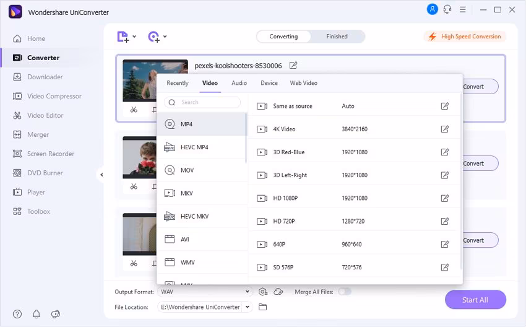Open the File Location dropdown arrow

pyautogui.click(x=248, y=307)
